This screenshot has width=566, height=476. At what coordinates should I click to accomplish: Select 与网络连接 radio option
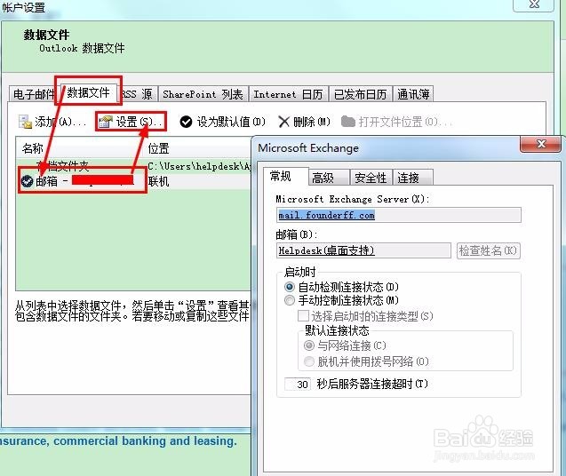tap(309, 345)
